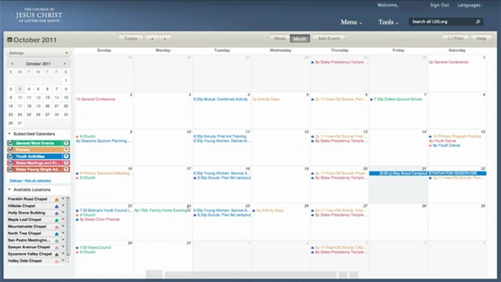Click the Add Event button
This screenshot has width=501, height=282.
point(328,39)
